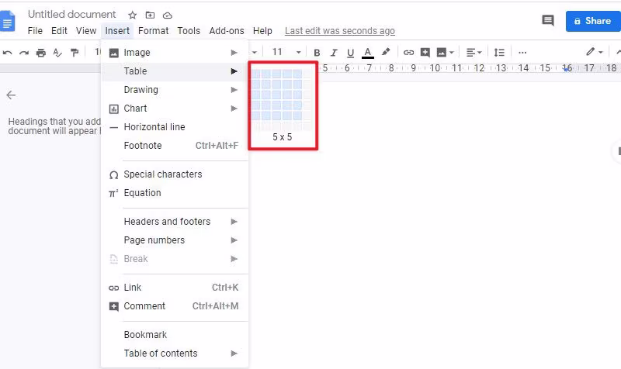This screenshot has width=621, height=369.
Task: Toggle italic formatting button
Action: (x=334, y=53)
